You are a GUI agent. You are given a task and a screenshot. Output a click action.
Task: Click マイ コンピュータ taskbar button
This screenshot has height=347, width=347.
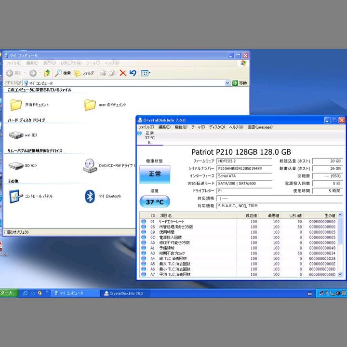click(x=75, y=294)
